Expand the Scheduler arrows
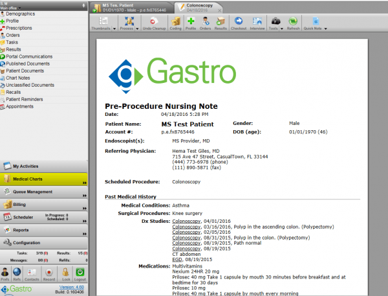This screenshot has height=296, width=388. 85,221
